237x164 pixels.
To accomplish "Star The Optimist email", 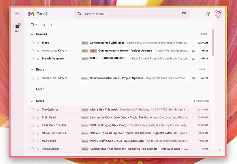I will click(38, 110).
